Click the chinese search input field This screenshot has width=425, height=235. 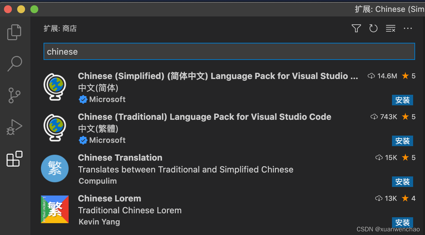point(229,51)
